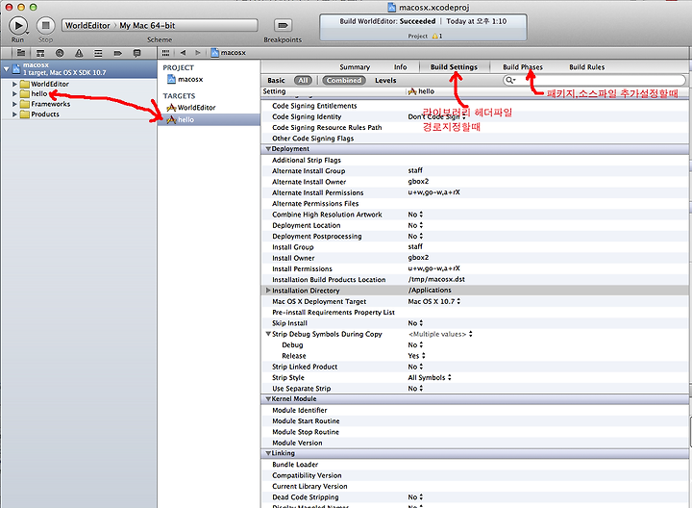
Task: Open the Debug strip symbols dropdown
Action: click(x=415, y=345)
